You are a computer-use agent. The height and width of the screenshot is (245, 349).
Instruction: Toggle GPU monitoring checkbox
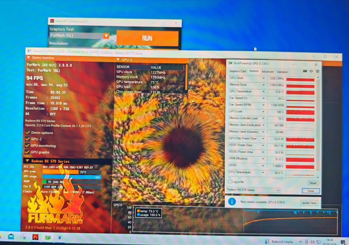[x=27, y=145]
